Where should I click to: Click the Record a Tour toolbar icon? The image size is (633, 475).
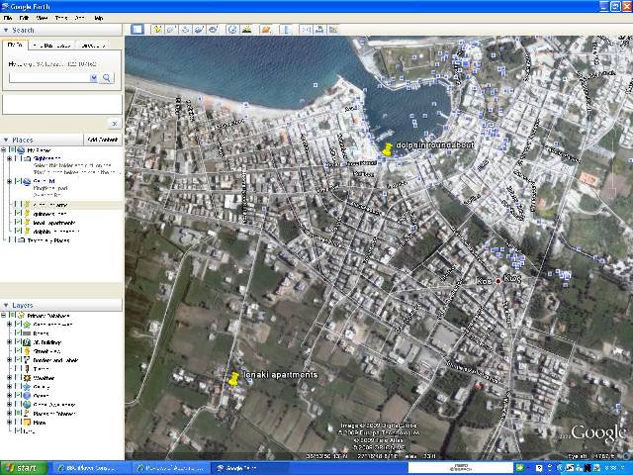coord(213,29)
